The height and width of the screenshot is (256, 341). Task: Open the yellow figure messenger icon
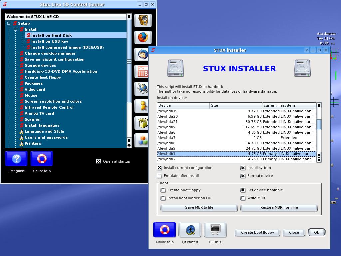[142, 106]
